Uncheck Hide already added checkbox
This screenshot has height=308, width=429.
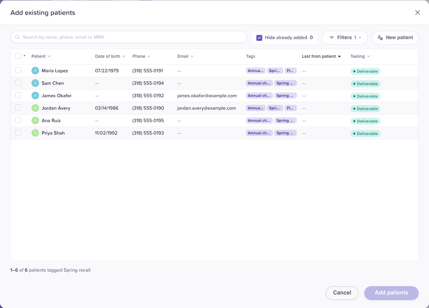pos(259,38)
